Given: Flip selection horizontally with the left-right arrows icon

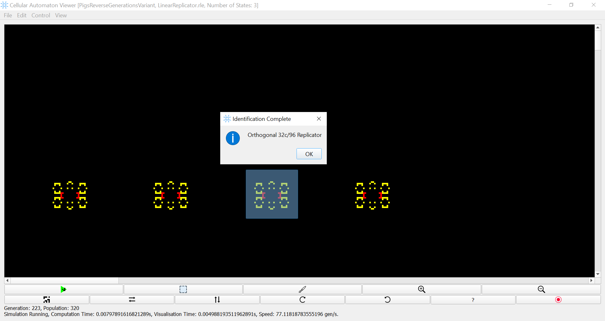Looking at the screenshot, I should tap(132, 300).
